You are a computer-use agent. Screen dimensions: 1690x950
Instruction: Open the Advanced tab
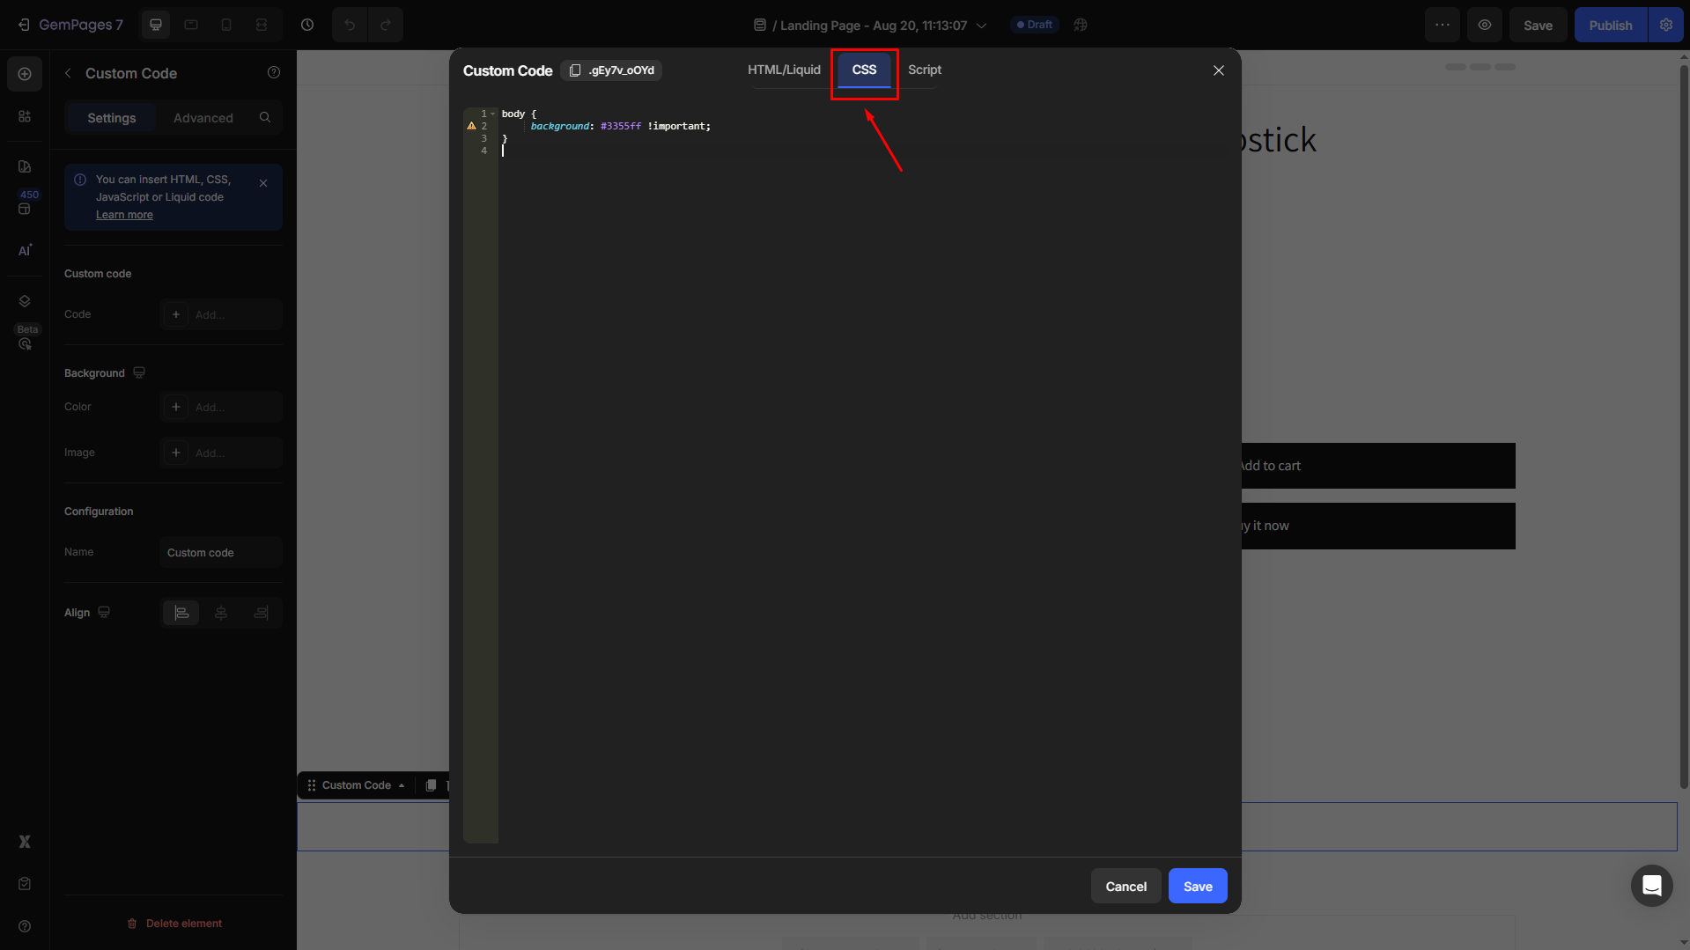(x=203, y=118)
